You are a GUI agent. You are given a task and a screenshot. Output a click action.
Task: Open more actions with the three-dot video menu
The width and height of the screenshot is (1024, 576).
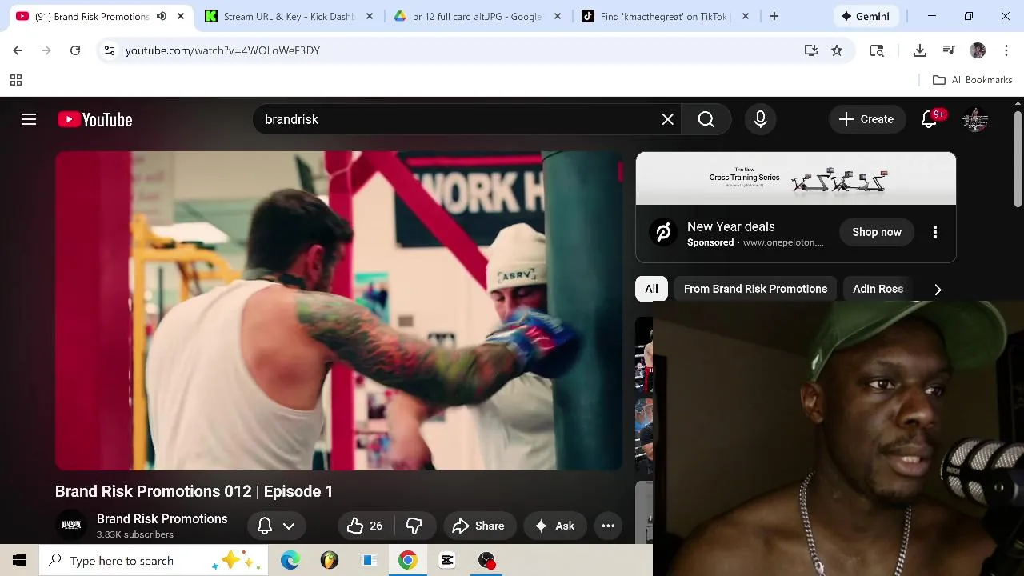coord(608,526)
